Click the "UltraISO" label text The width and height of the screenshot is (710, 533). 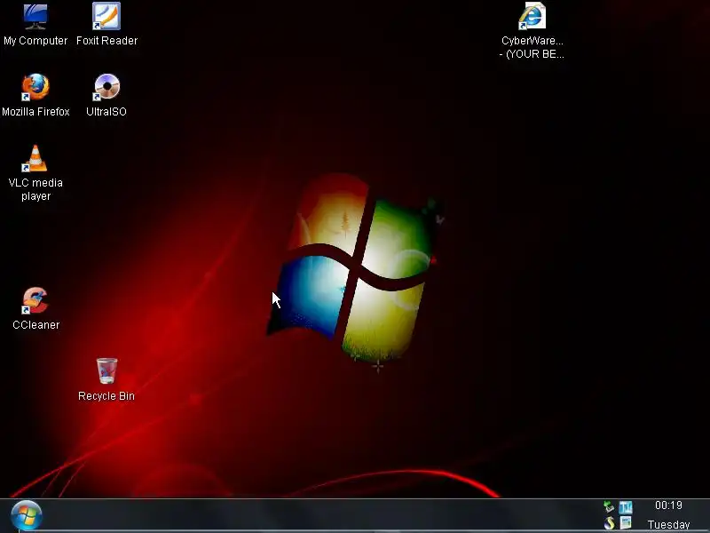[x=106, y=112]
